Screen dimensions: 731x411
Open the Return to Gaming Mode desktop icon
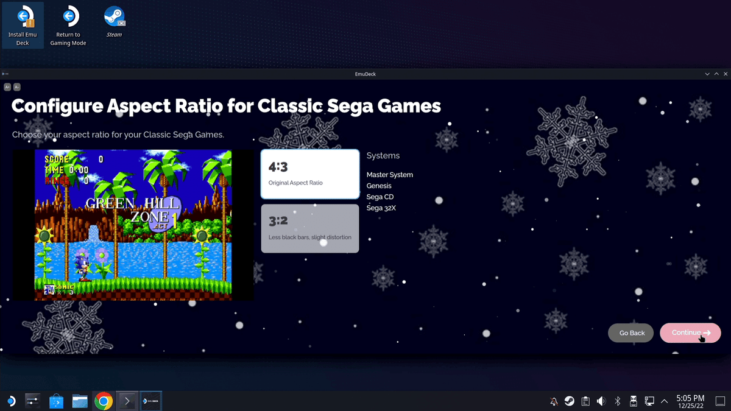(x=68, y=26)
